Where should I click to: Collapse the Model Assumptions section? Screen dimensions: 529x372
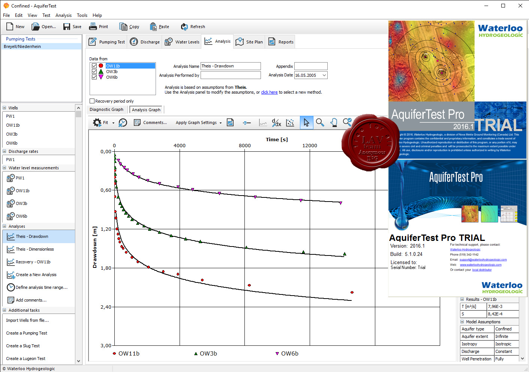pyautogui.click(x=462, y=322)
